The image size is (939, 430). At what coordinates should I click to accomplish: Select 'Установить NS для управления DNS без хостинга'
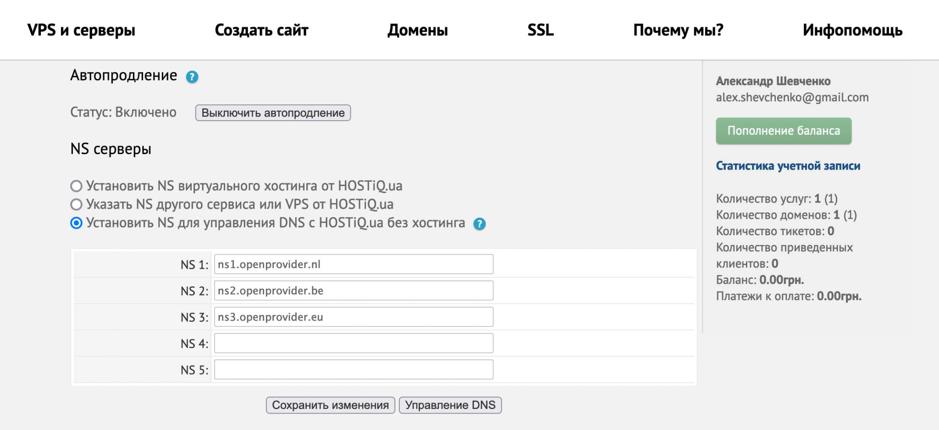pyautogui.click(x=76, y=224)
